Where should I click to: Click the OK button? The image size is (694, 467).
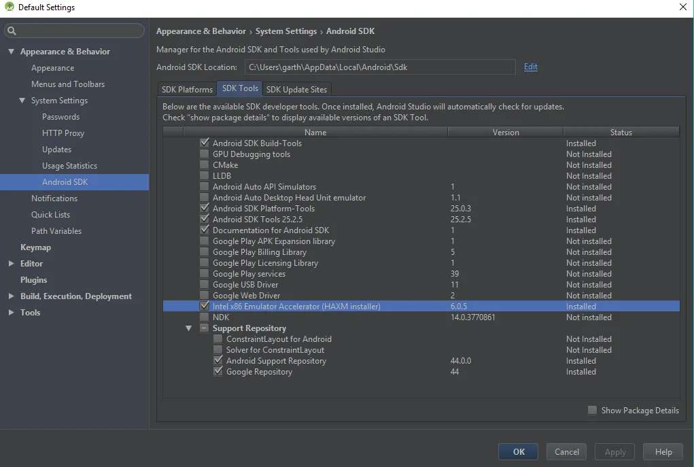[x=518, y=451]
